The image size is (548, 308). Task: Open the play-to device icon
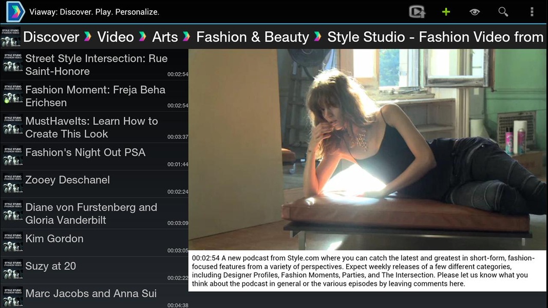coord(417,12)
